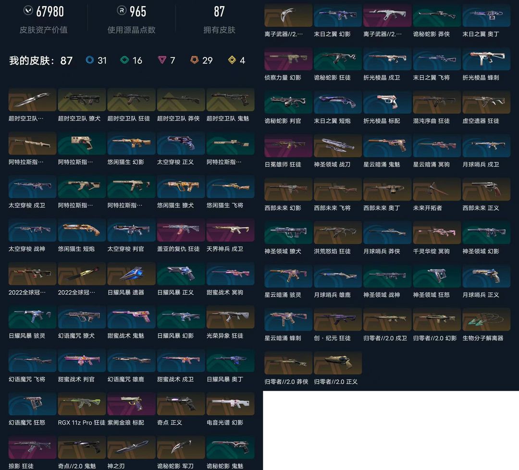
Task: Select the 甜蜜战术 判官 skin thumbnail
Action: tap(82, 360)
